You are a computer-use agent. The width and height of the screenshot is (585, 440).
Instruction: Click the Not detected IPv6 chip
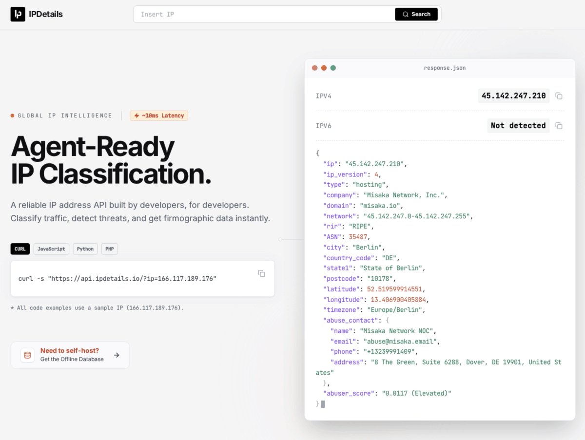point(518,126)
